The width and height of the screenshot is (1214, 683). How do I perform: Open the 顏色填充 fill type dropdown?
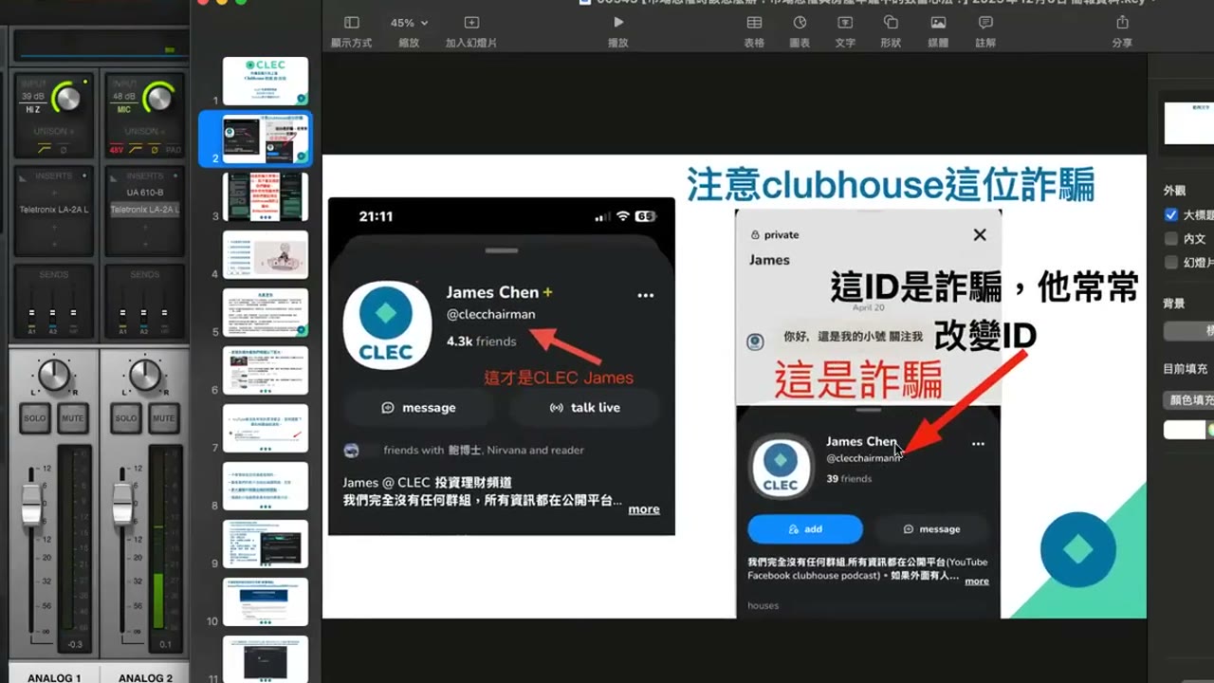[x=1189, y=400]
